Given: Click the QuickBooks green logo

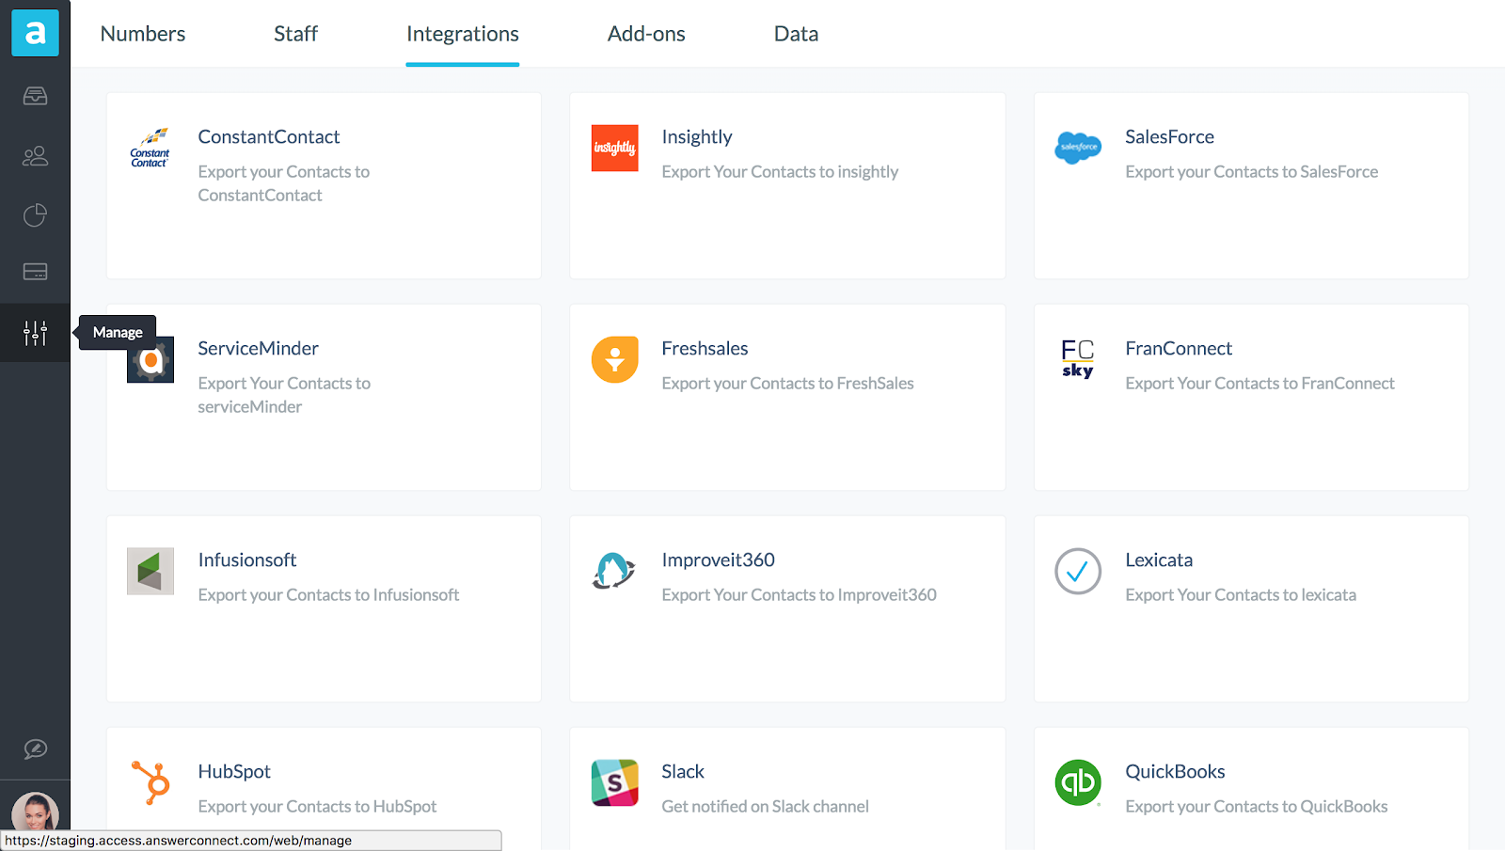Looking at the screenshot, I should pyautogui.click(x=1078, y=782).
